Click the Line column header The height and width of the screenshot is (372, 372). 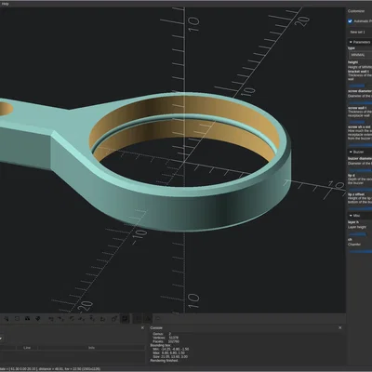pyautogui.click(x=27, y=348)
